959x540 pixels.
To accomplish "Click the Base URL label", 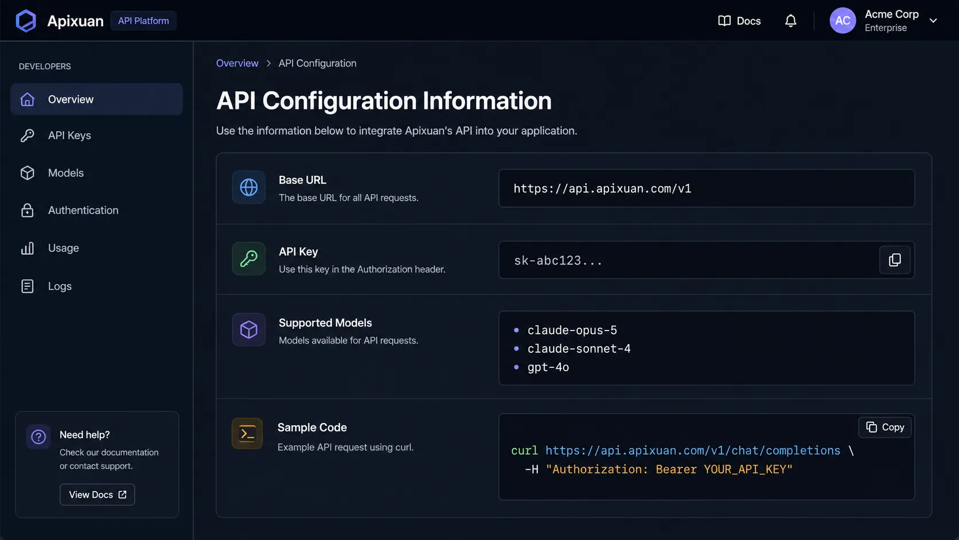I will click(x=302, y=180).
